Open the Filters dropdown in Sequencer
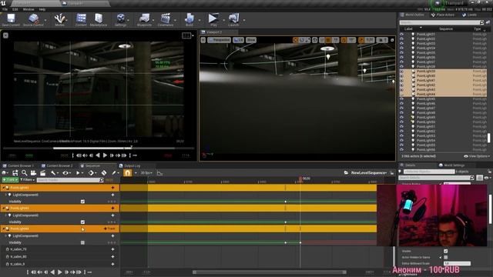 click(x=27, y=180)
